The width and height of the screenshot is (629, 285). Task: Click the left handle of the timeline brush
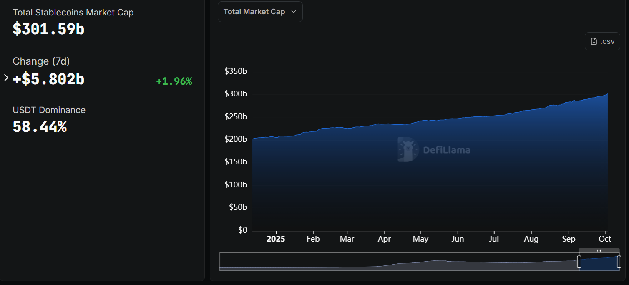click(x=579, y=262)
